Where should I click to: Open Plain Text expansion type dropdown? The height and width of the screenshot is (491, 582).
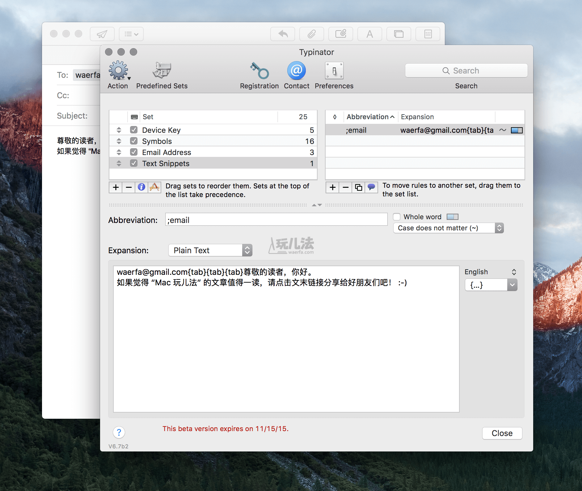(210, 250)
